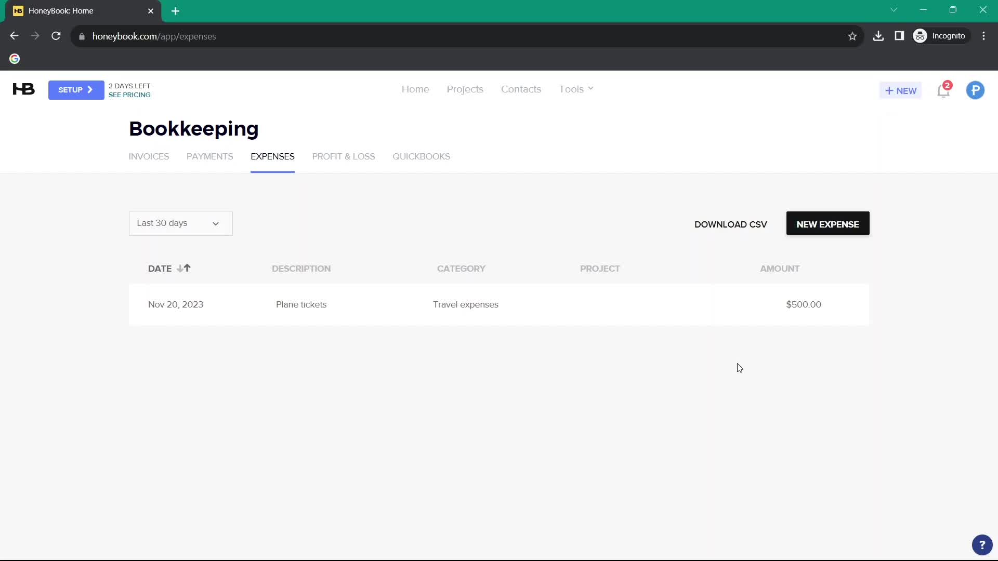Open the tab search chevron
998x561 pixels.
click(894, 10)
